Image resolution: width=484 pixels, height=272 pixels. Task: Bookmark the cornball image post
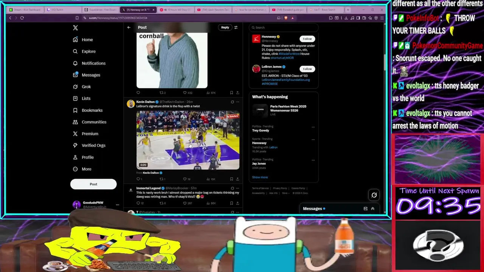231,93
